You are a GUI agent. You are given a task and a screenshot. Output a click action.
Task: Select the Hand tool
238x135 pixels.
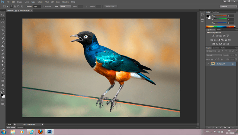(x=3, y=85)
